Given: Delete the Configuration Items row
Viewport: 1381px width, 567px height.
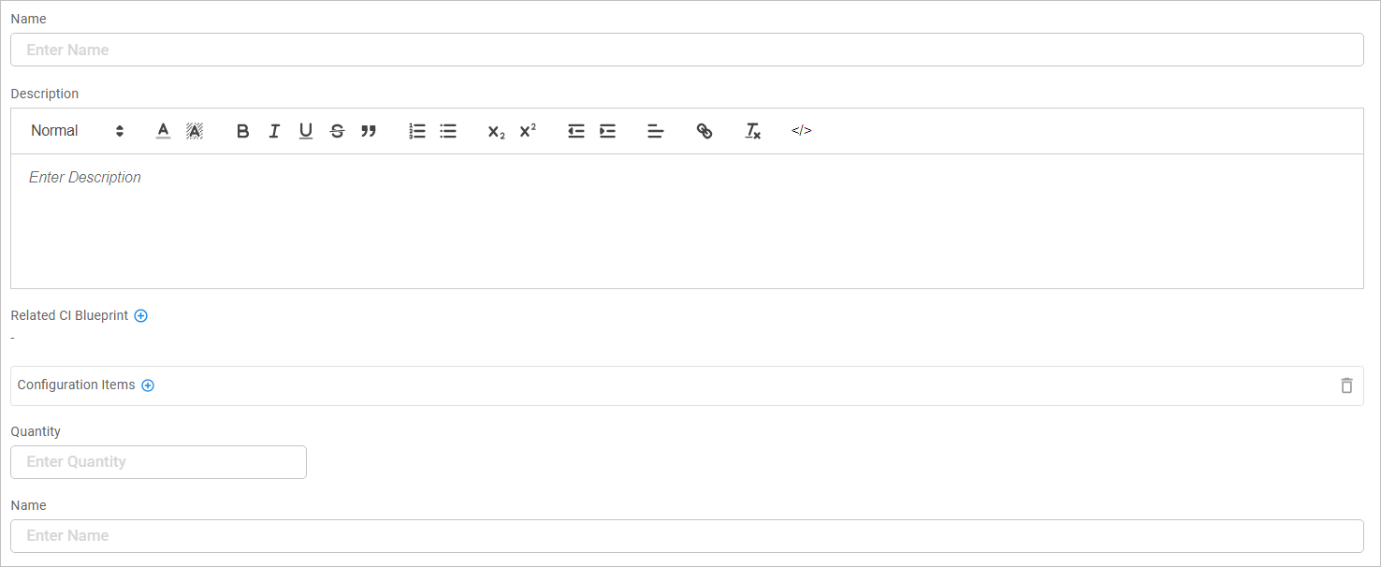Looking at the screenshot, I should tap(1346, 385).
